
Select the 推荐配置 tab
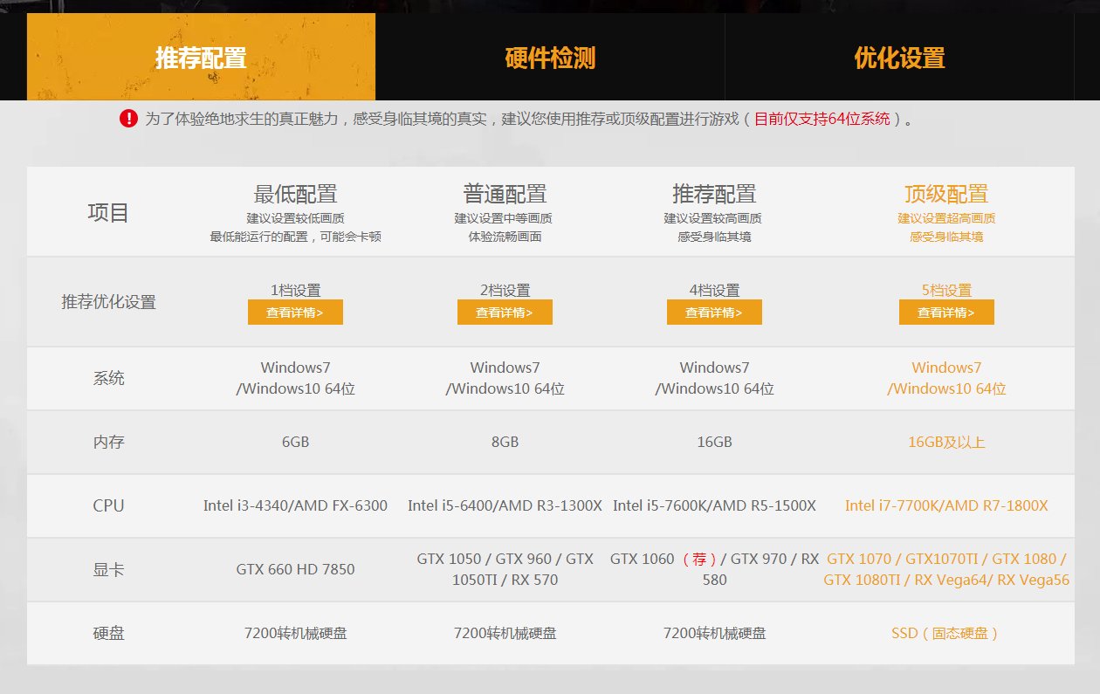(200, 56)
